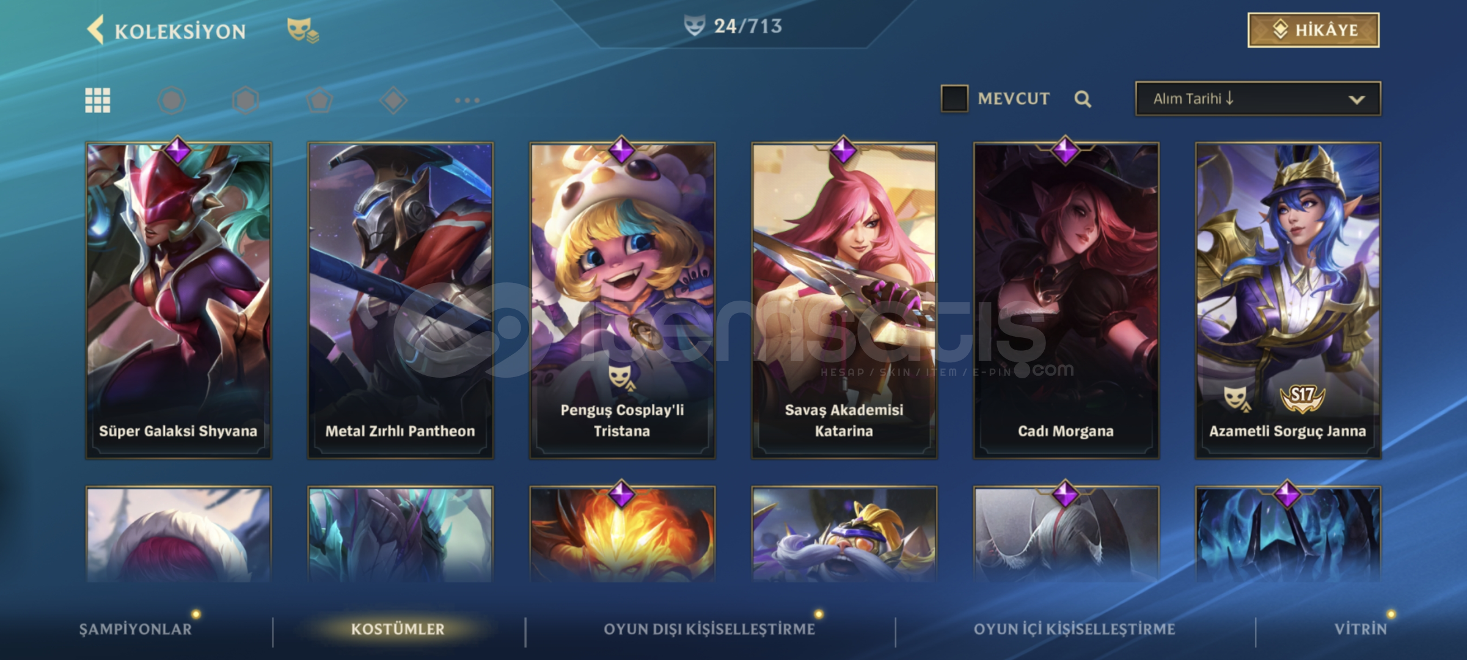The image size is (1467, 660).
Task: Open the Süper Galaksi Shyvana skin card
Action: click(178, 300)
